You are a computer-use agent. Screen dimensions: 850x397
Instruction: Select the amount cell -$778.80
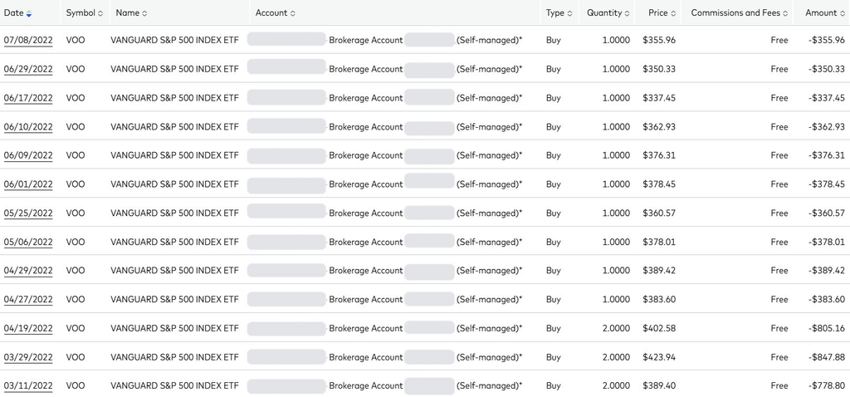pyautogui.click(x=826, y=386)
